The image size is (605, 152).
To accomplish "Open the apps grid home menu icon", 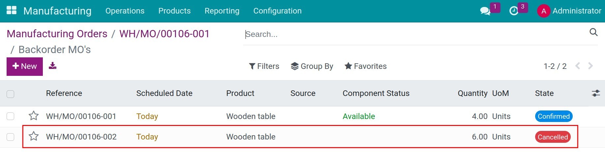I will (12, 11).
